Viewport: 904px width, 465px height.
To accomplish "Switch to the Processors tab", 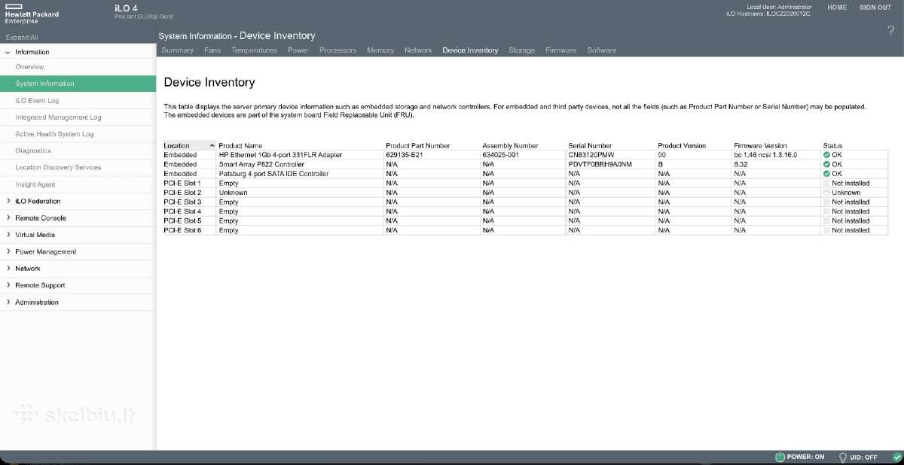I will click(337, 50).
